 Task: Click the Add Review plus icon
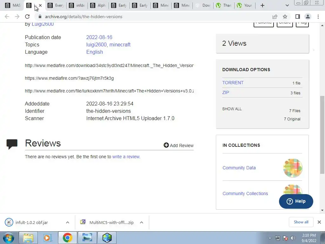[x=166, y=145]
